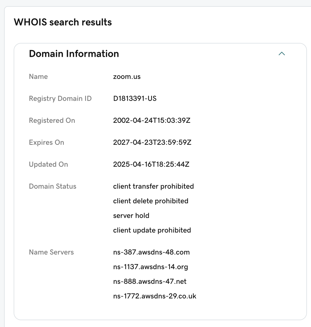This screenshot has width=311, height=327.
Task: Click the server hold status line
Action: point(131,215)
